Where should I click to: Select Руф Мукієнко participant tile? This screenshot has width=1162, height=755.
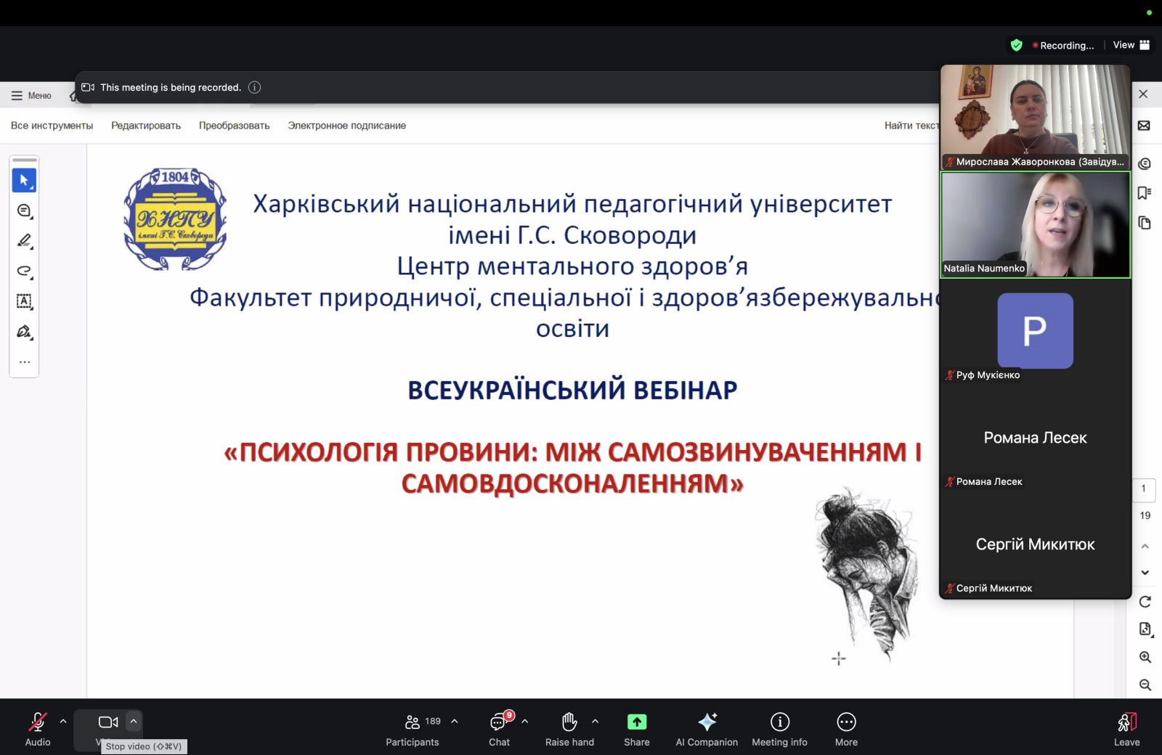[x=1036, y=332]
